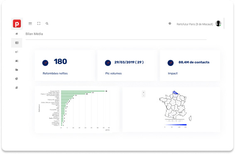The height and width of the screenshot is (154, 235).
Task: Click the account name next to avatar
Action: pyautogui.click(x=195, y=24)
